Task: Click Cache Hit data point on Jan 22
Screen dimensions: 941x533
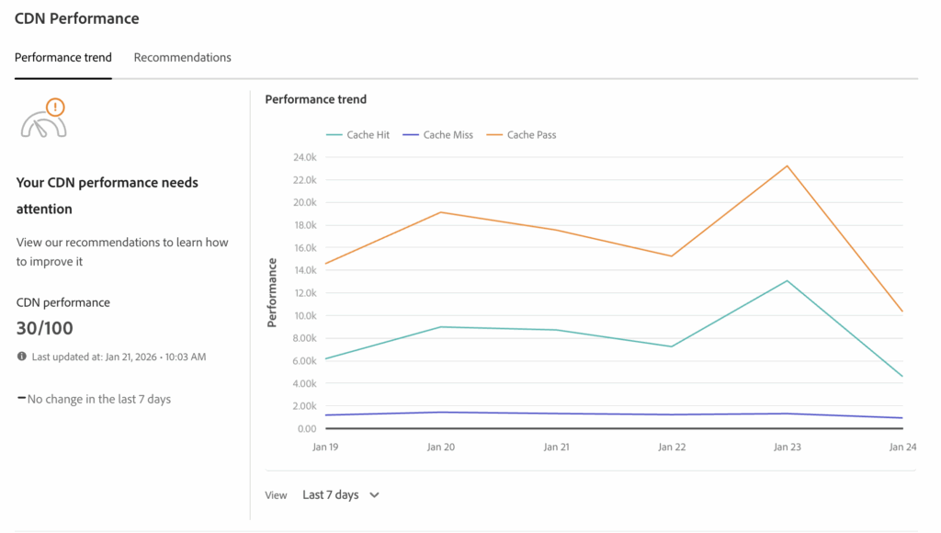Action: [x=672, y=346]
